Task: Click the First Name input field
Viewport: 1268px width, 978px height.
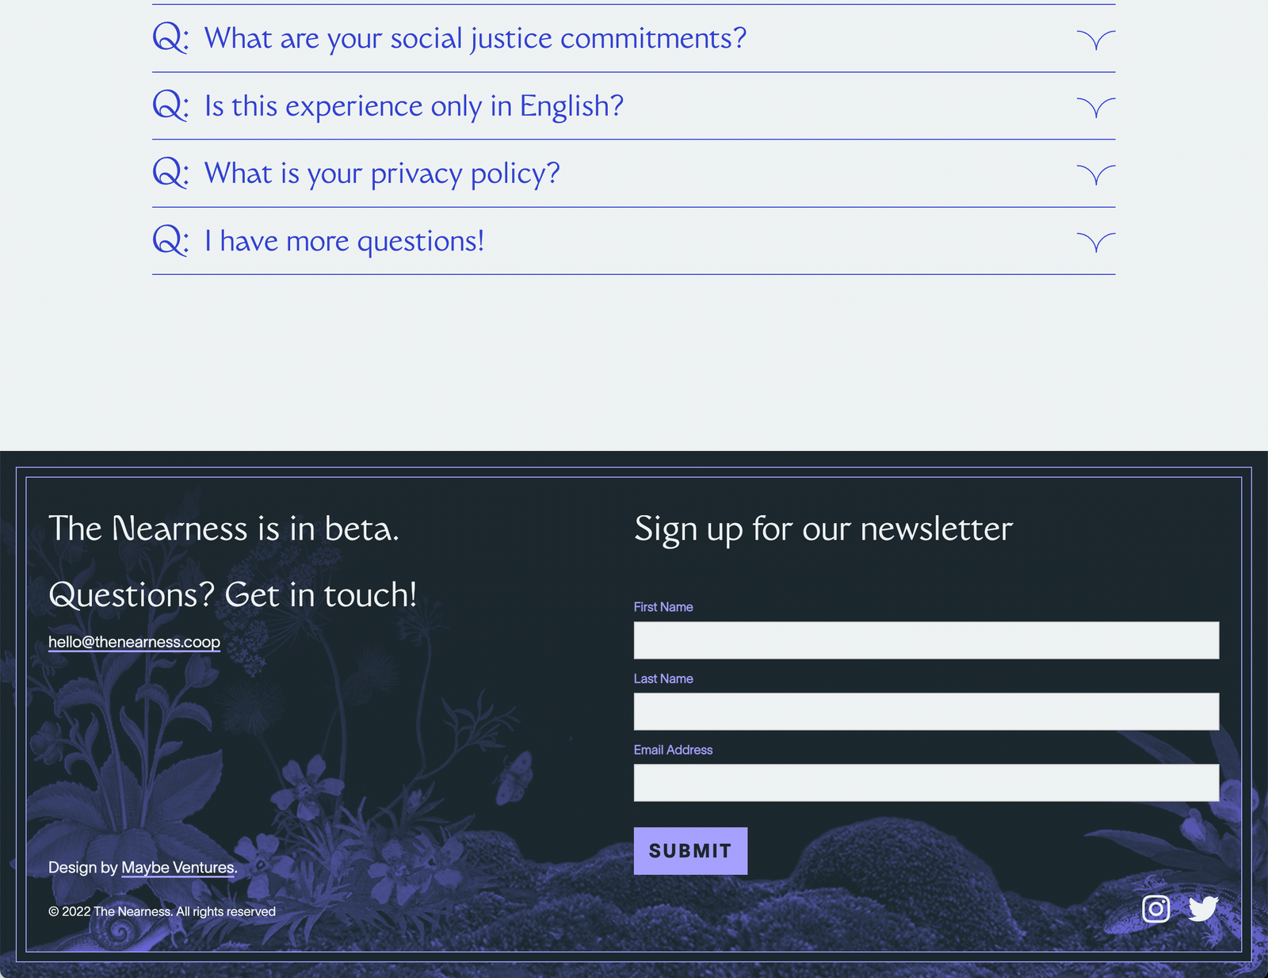Action: click(x=926, y=640)
